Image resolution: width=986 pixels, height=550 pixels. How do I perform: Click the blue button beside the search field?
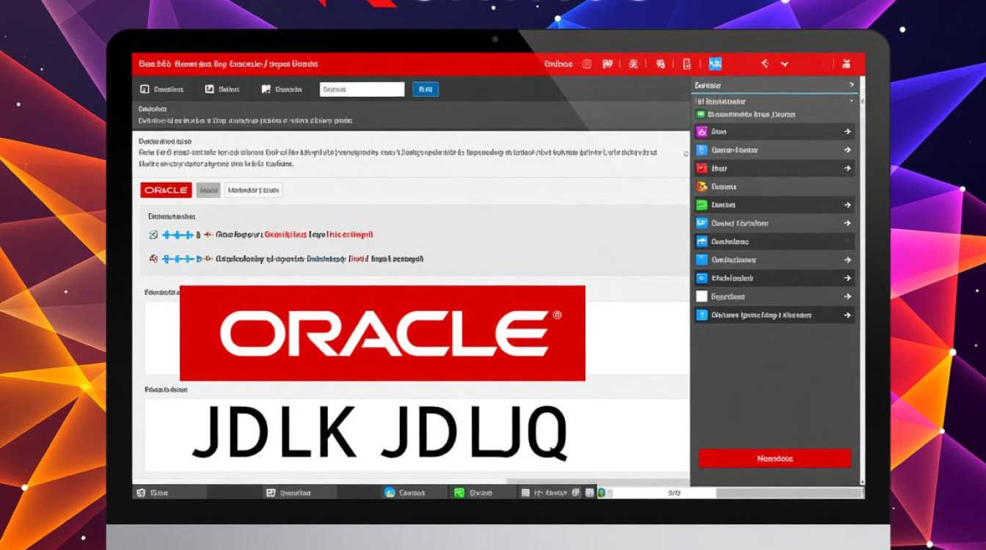point(426,89)
